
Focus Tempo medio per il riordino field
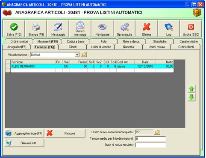pyautogui.click(x=150, y=139)
